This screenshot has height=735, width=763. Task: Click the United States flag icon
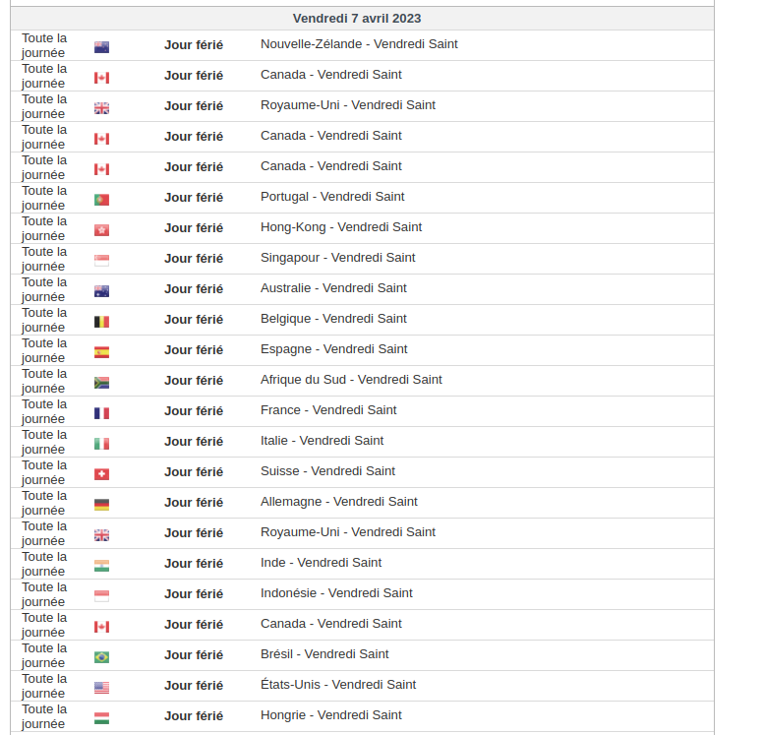(101, 688)
